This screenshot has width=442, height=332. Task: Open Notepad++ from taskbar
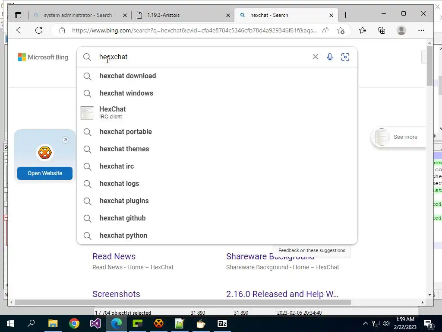coord(180,323)
